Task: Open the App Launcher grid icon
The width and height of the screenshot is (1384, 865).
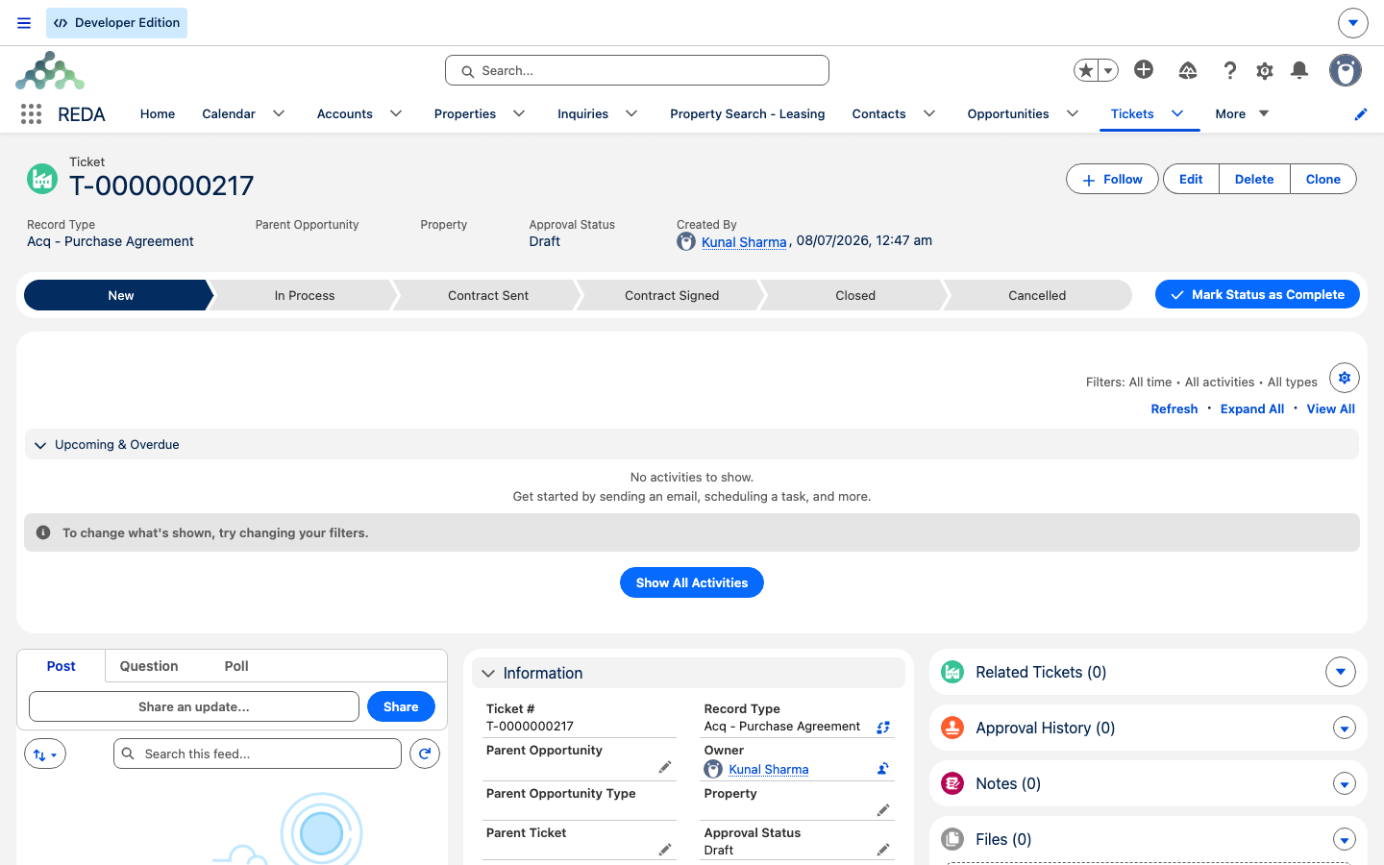Action: click(x=31, y=114)
